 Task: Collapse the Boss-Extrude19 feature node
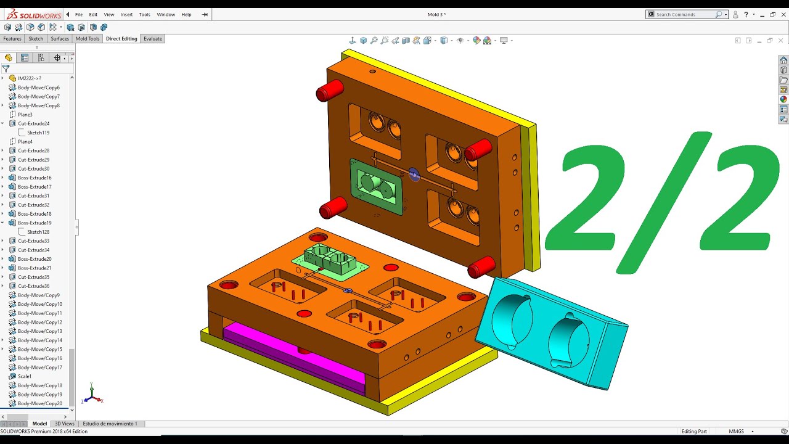pos(2,223)
